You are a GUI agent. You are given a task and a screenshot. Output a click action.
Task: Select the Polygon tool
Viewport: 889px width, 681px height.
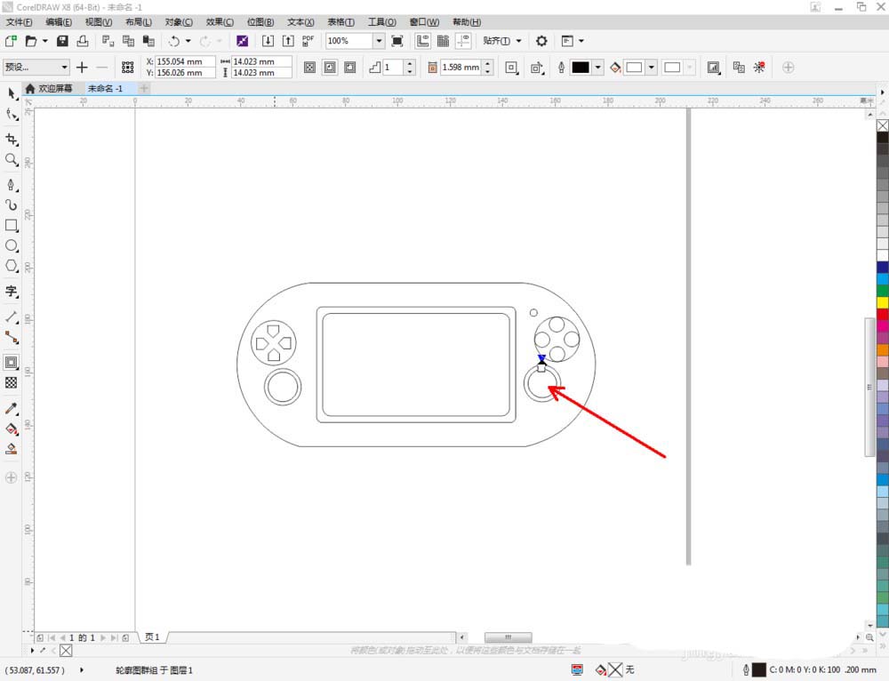[x=12, y=266]
